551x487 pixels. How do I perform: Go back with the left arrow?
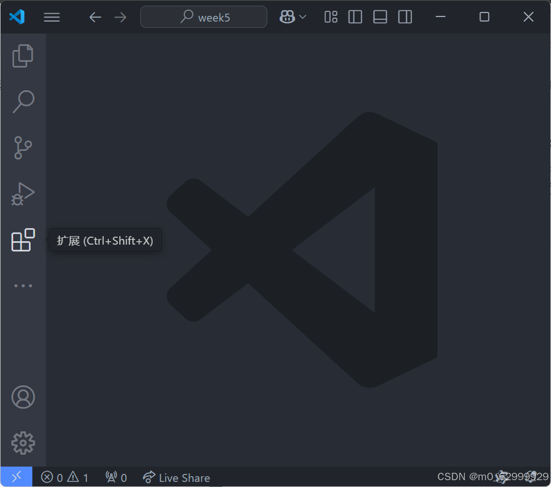(95, 17)
